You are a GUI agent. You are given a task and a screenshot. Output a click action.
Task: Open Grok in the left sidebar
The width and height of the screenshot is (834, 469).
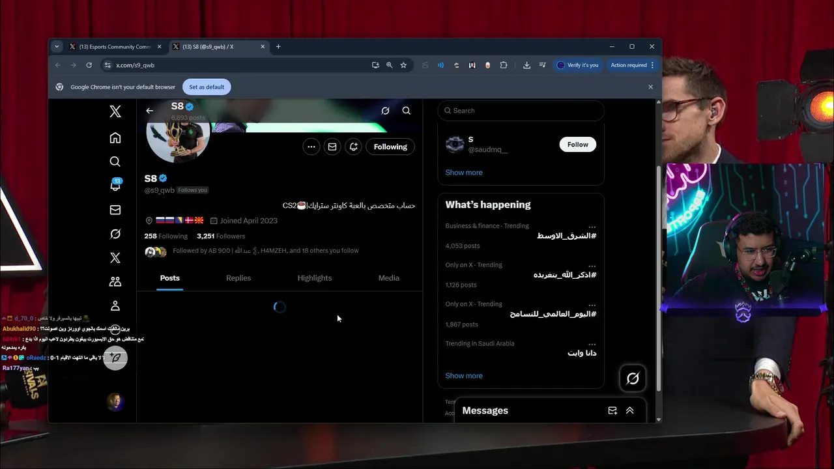(x=115, y=234)
